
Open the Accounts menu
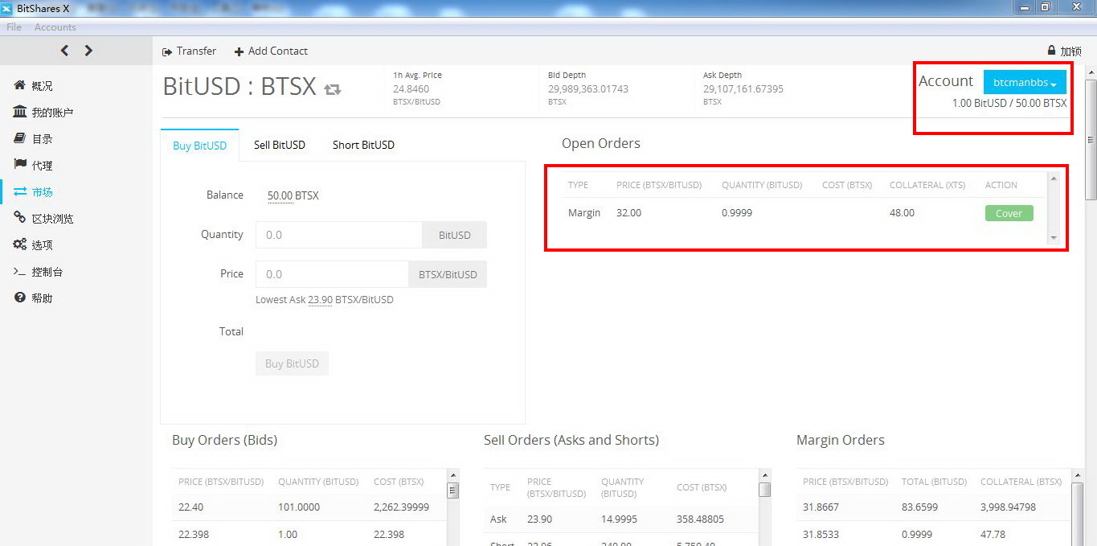click(x=55, y=27)
